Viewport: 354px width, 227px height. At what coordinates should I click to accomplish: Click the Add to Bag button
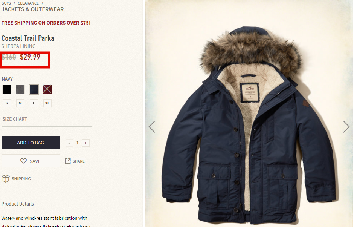(x=31, y=143)
